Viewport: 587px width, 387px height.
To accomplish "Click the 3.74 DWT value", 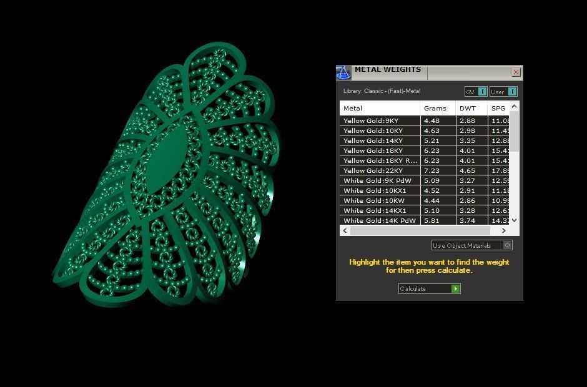I will 467,220.
